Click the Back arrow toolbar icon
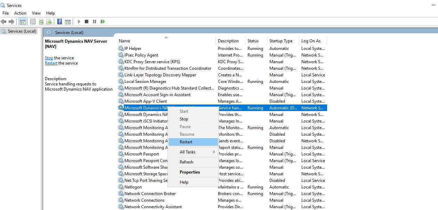 tap(4, 22)
